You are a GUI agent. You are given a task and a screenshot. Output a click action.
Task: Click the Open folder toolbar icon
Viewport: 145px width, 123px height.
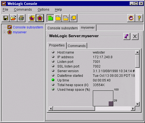click(x=13, y=18)
